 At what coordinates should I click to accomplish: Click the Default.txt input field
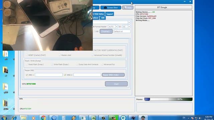coord(122,31)
